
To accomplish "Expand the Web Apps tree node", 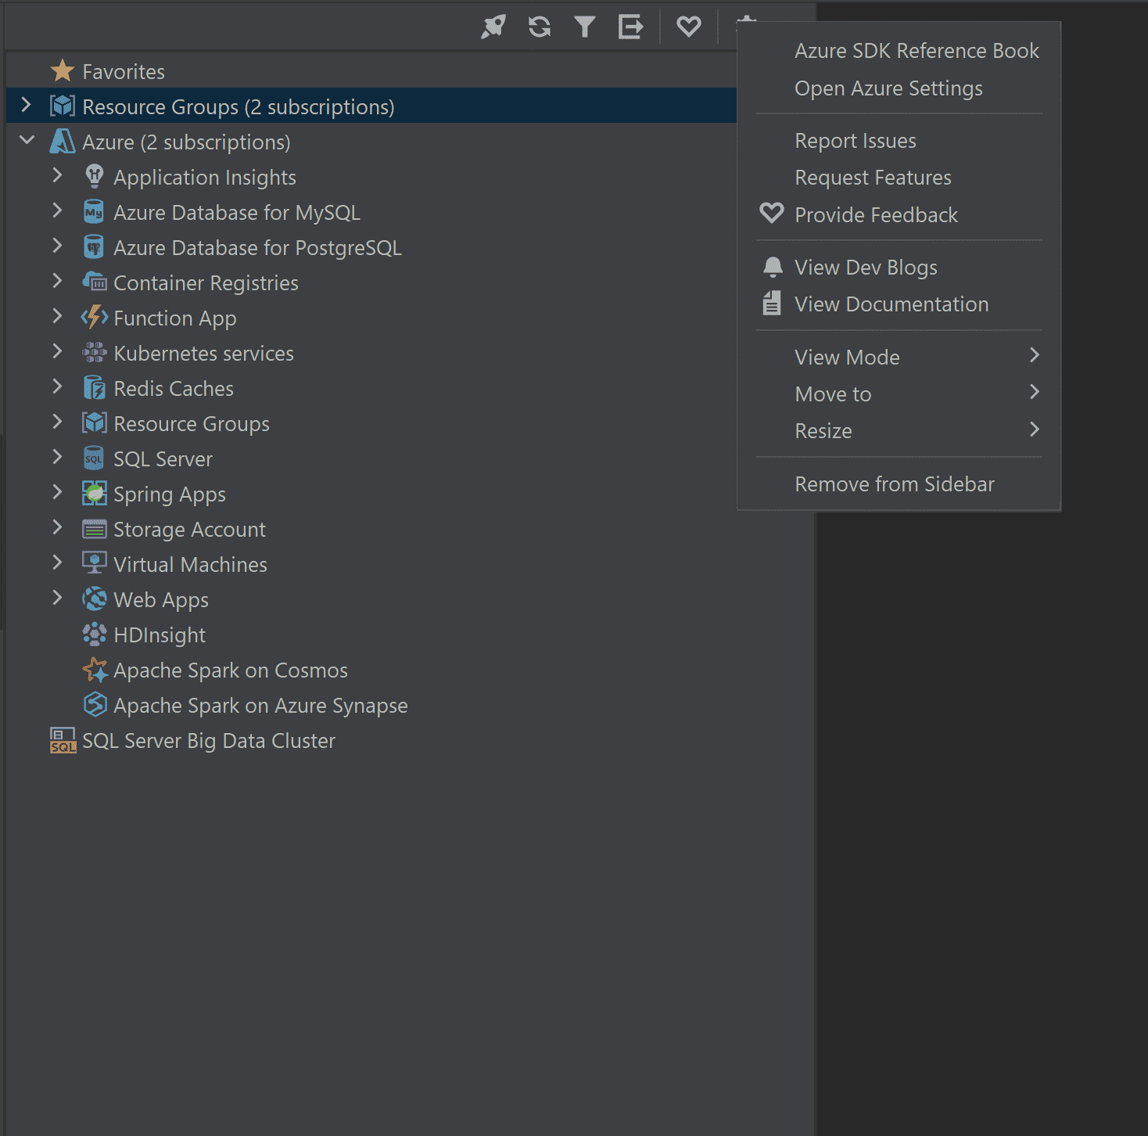I will (57, 598).
